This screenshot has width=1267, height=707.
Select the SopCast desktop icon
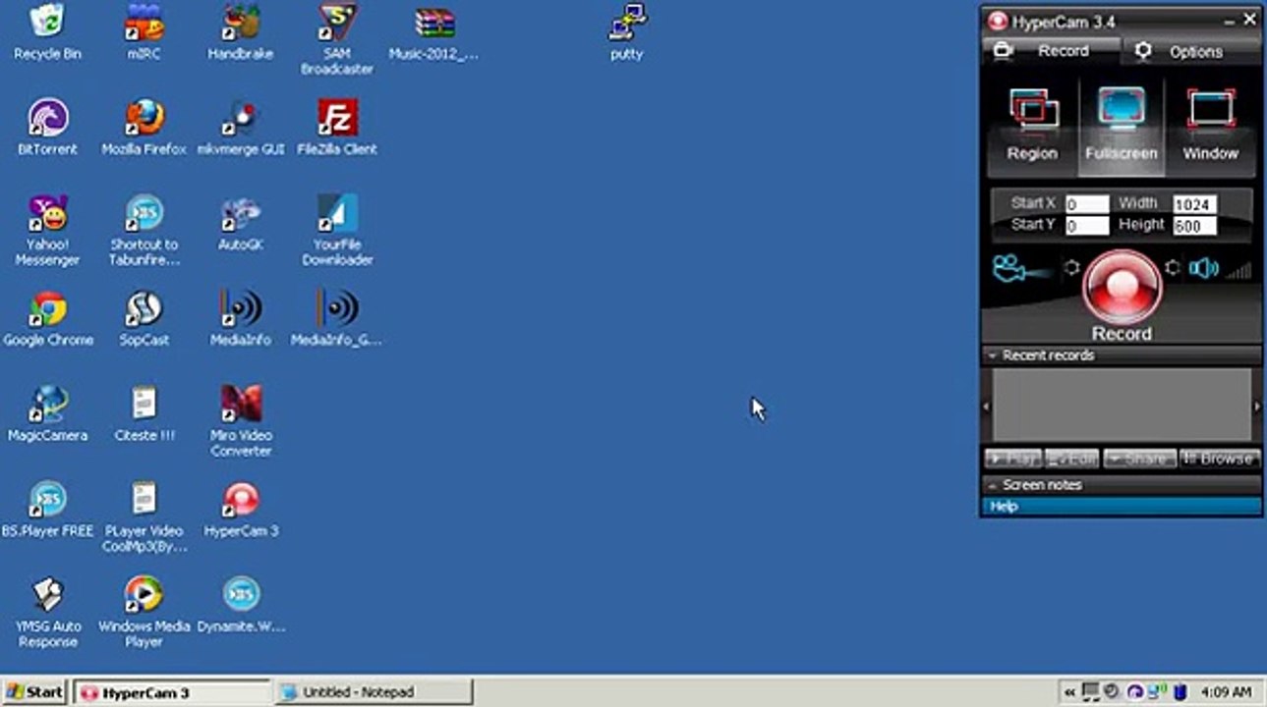tap(144, 318)
